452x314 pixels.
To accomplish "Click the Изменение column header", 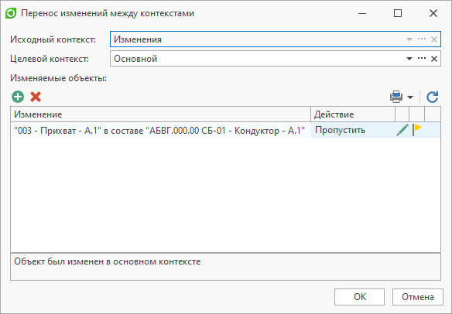I will click(x=161, y=114).
